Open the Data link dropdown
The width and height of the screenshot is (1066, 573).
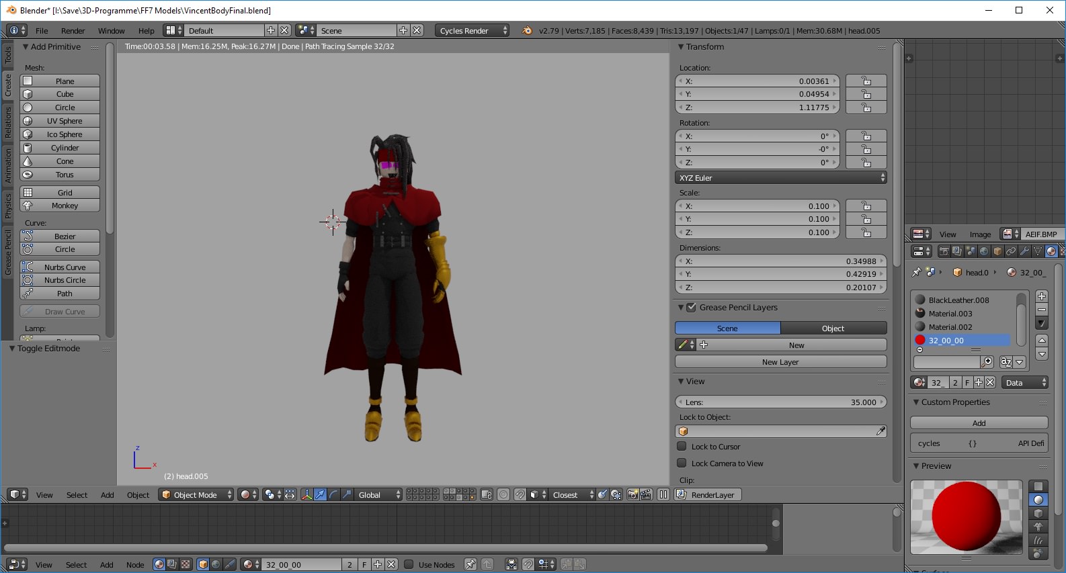pyautogui.click(x=1025, y=383)
